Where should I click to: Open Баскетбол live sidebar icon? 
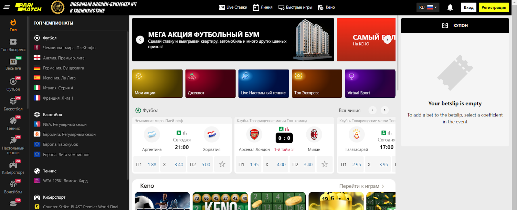[13, 101]
